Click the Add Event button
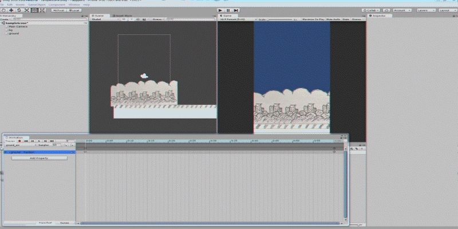 click(71, 145)
